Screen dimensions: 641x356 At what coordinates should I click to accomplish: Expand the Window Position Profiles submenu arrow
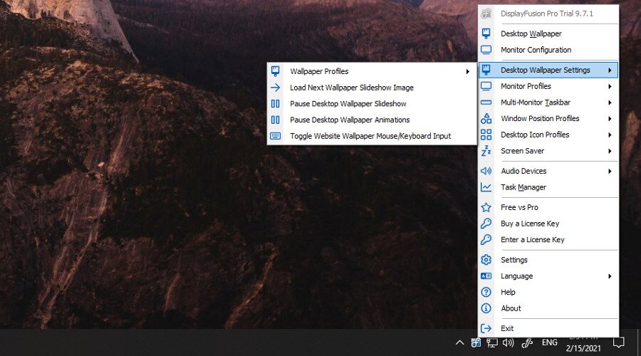(x=610, y=119)
